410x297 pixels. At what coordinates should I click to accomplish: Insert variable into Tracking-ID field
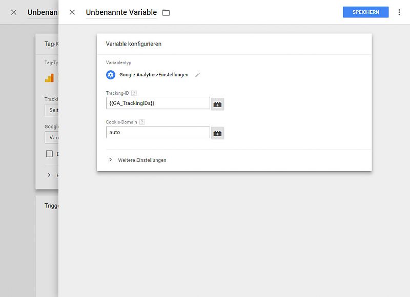point(217,104)
